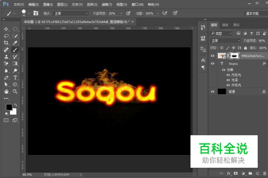This screenshot has width=268, height=178.
Task: Select the Pen tool
Action: point(6,78)
